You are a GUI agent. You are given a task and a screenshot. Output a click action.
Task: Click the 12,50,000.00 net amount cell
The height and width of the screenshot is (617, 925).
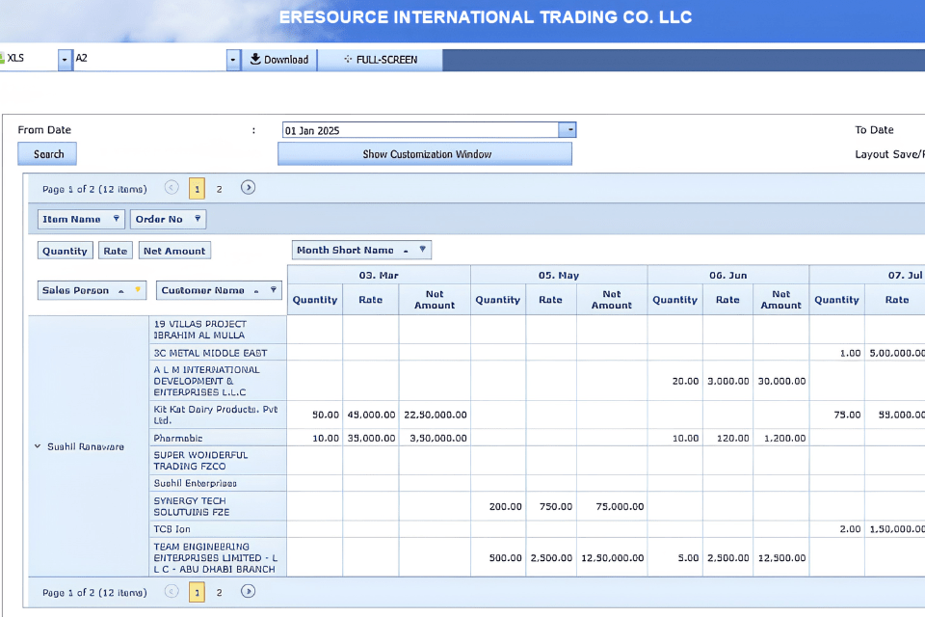(x=612, y=557)
